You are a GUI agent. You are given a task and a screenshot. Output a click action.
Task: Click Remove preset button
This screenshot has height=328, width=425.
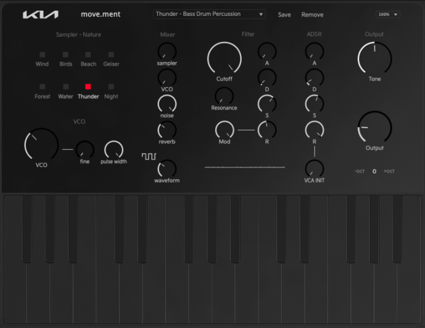pyautogui.click(x=312, y=15)
